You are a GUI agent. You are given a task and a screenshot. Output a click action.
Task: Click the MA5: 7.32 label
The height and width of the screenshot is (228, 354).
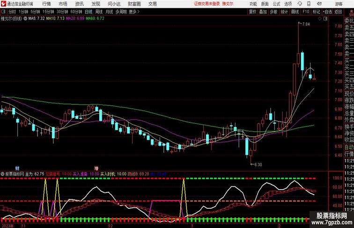click(x=37, y=19)
